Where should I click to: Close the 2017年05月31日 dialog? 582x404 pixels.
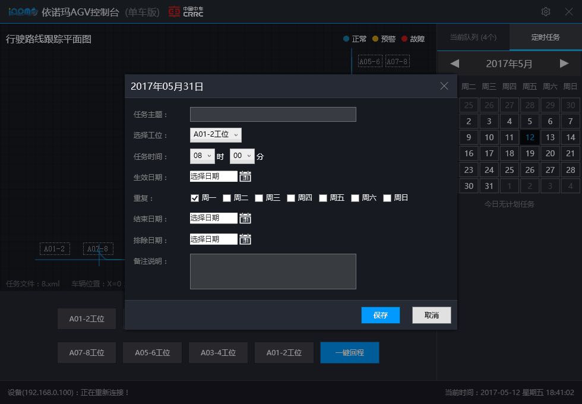tap(444, 86)
